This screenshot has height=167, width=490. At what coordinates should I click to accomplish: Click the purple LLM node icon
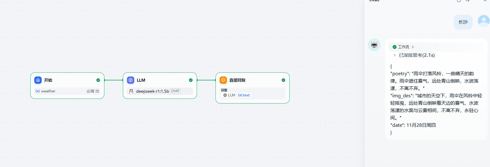(131, 80)
